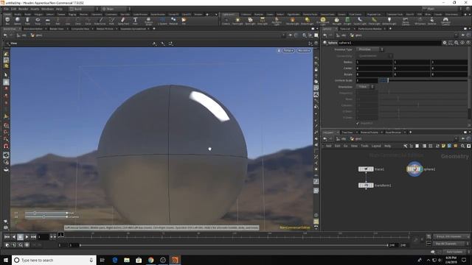Select the Grid shelf tool
Viewport: 472px width, 265px height.
[47, 21]
